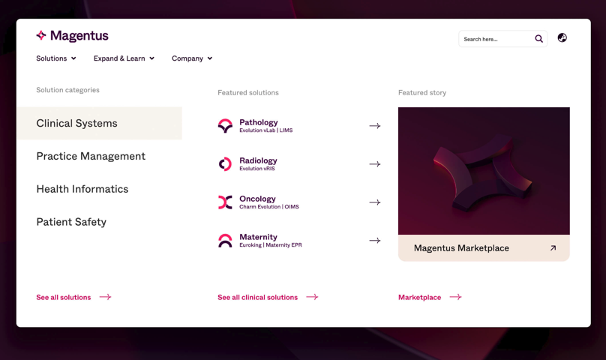The width and height of the screenshot is (606, 360).
Task: Click the Maternity solution icon
Action: click(225, 241)
